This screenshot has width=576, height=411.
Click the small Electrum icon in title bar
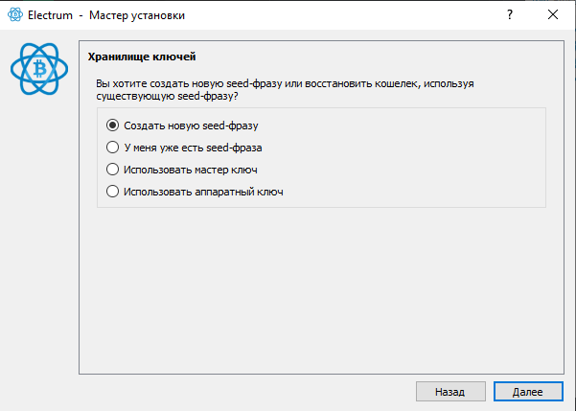point(13,15)
